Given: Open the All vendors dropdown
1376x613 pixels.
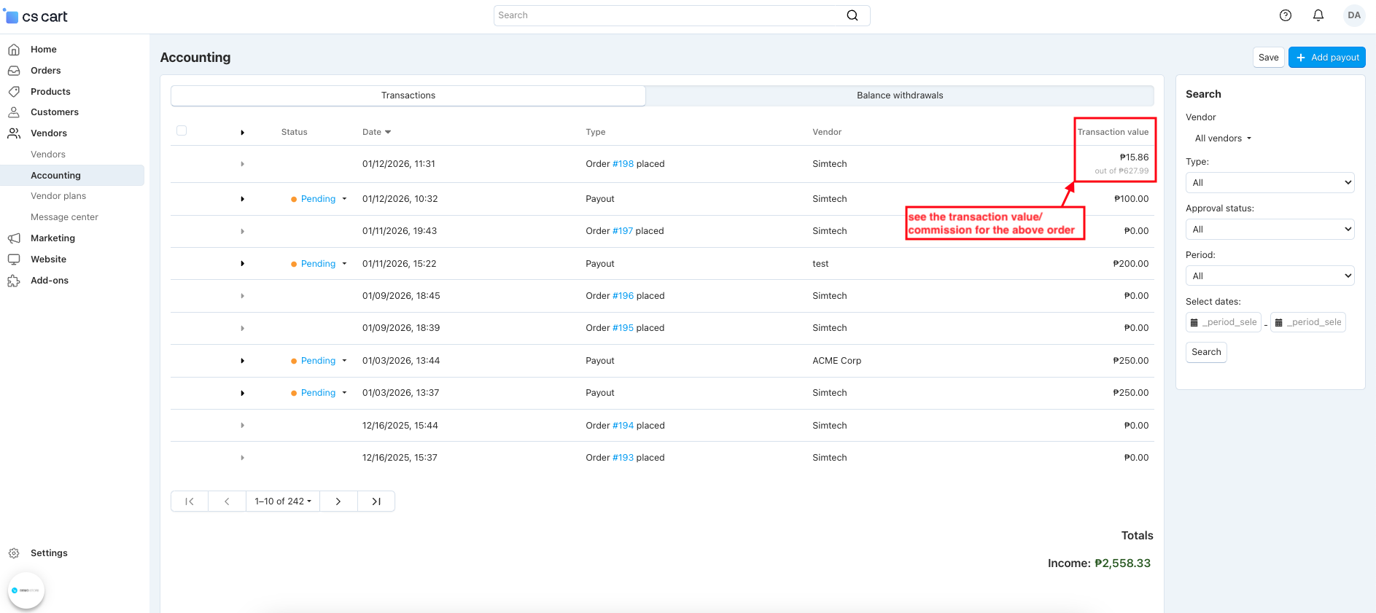Looking at the screenshot, I should [x=1223, y=138].
